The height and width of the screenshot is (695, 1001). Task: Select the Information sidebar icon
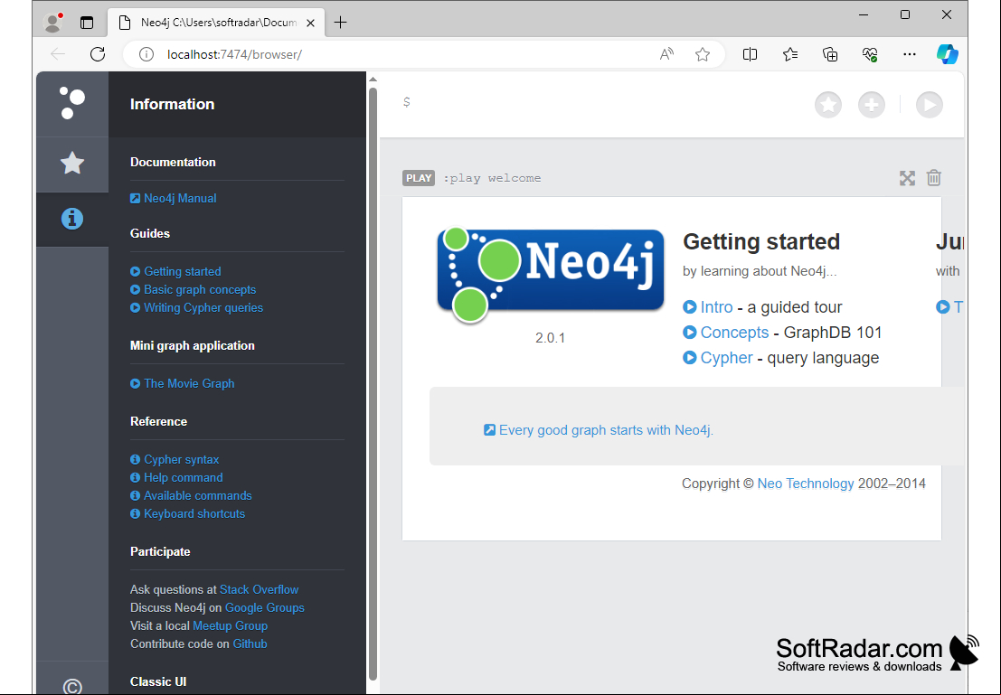click(72, 219)
